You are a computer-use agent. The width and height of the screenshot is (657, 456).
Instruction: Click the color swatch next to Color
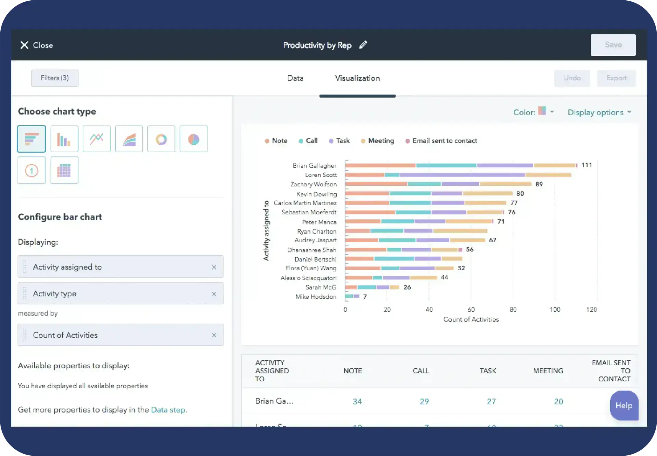(x=542, y=111)
